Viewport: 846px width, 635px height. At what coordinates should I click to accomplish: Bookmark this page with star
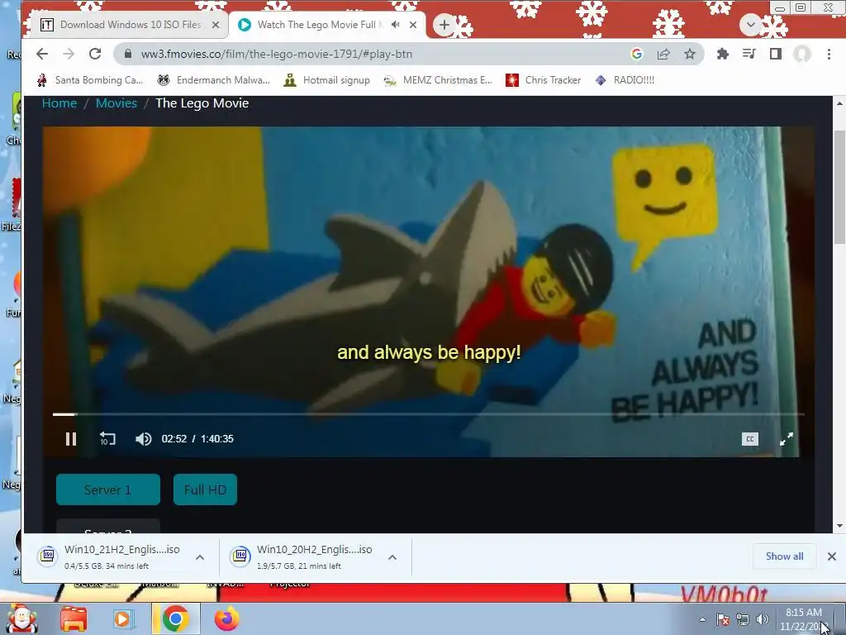pos(690,54)
